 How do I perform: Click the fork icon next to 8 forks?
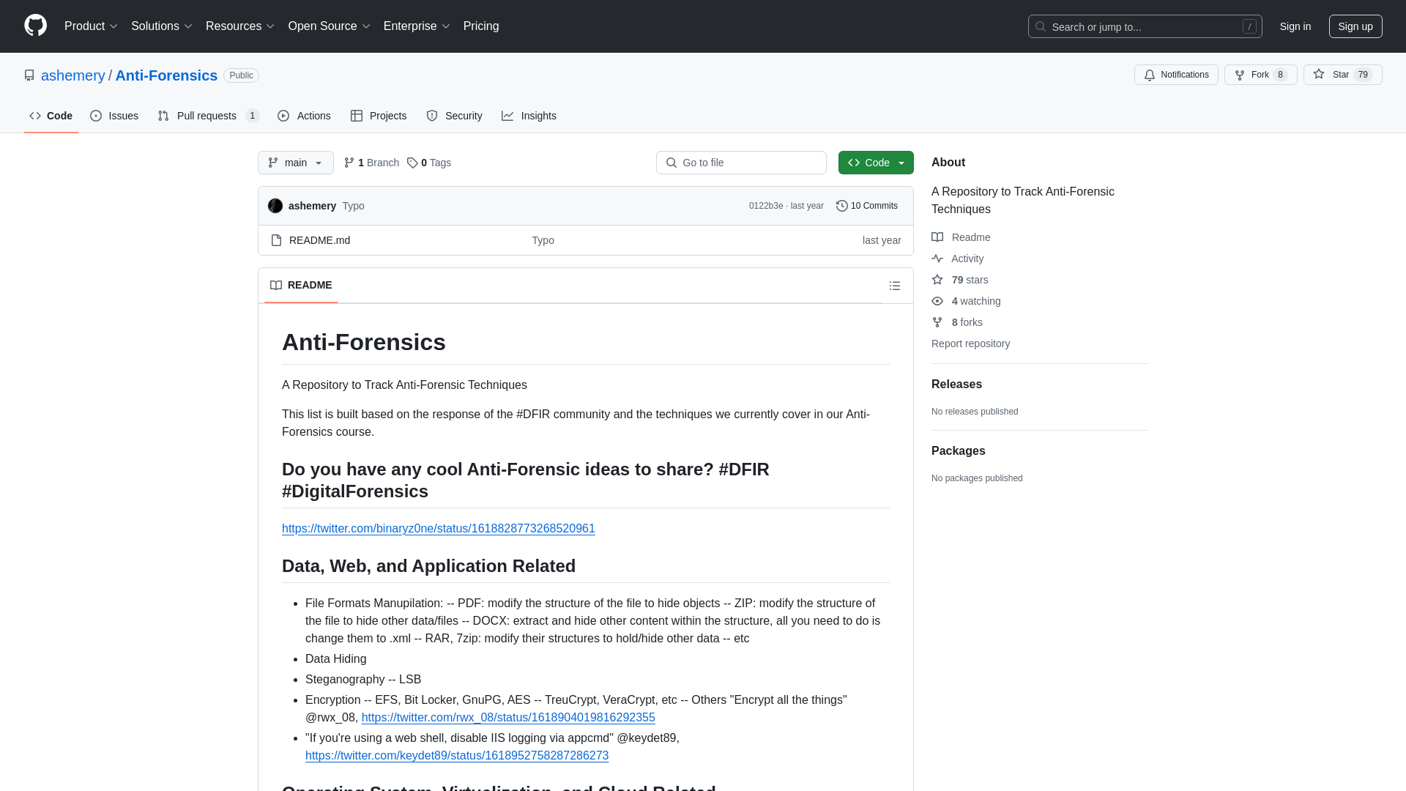pos(937,322)
